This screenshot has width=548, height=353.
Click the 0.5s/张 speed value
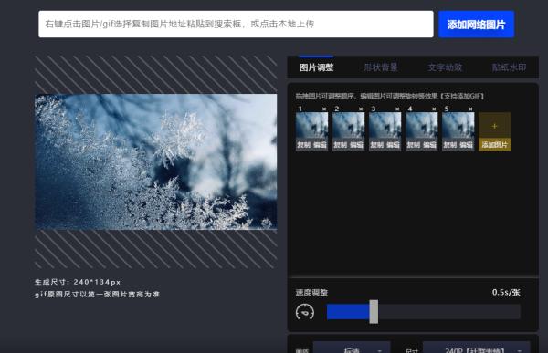[506, 292]
